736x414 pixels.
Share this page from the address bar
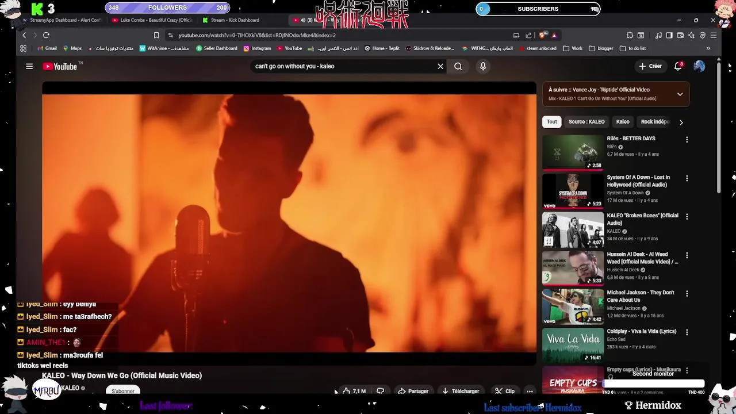click(528, 35)
